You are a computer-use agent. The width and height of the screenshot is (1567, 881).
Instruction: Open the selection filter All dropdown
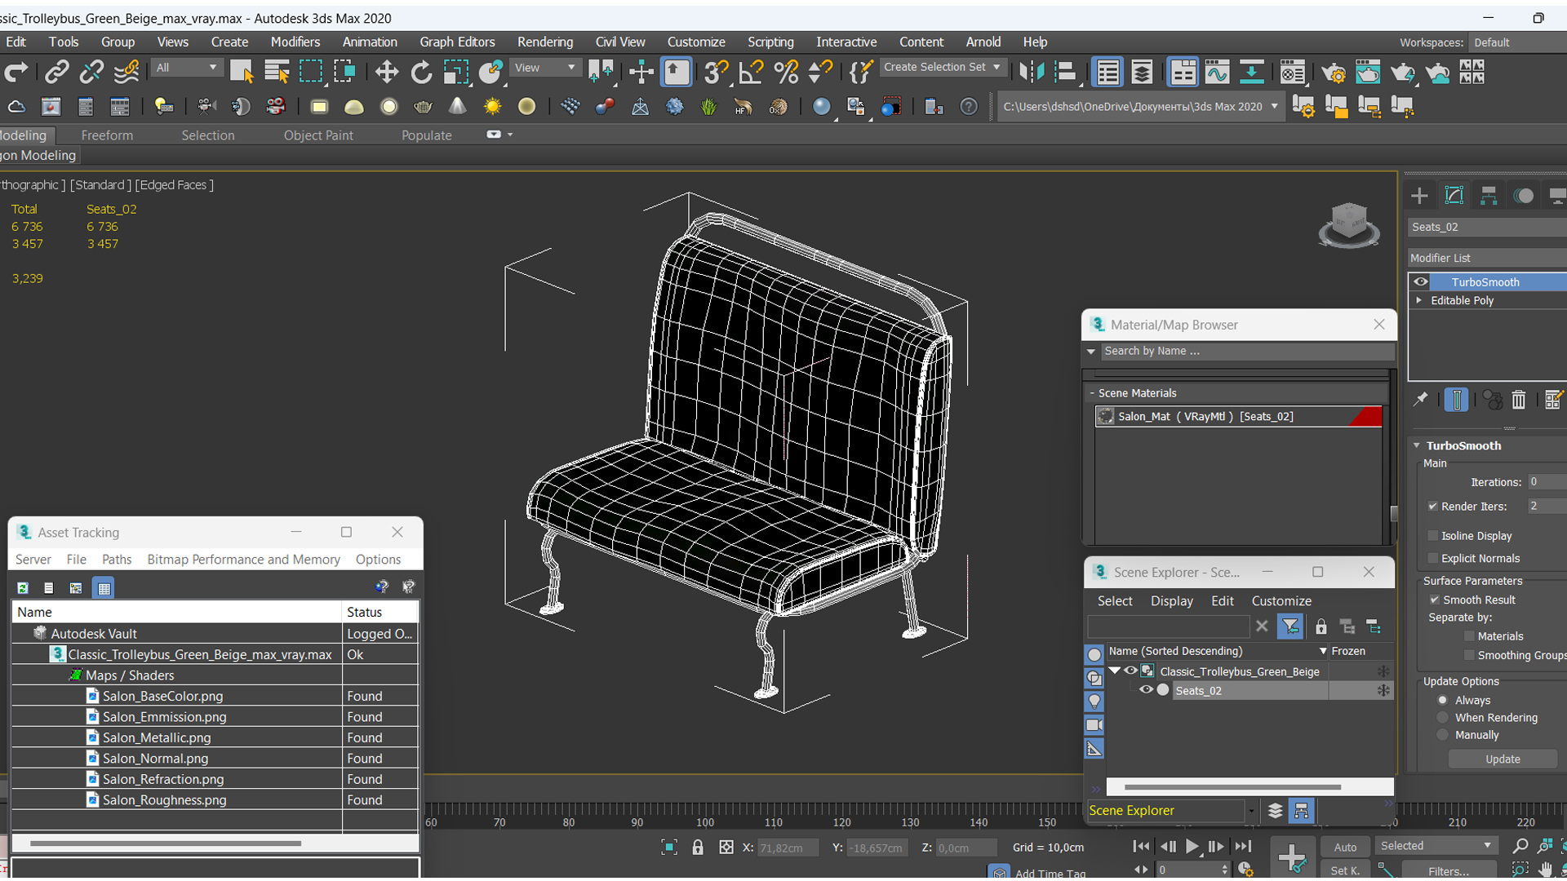pos(187,68)
